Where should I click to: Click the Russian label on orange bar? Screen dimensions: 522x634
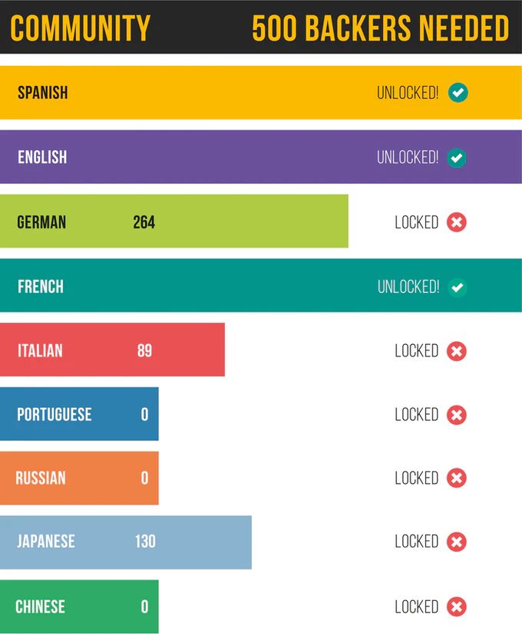point(41,478)
